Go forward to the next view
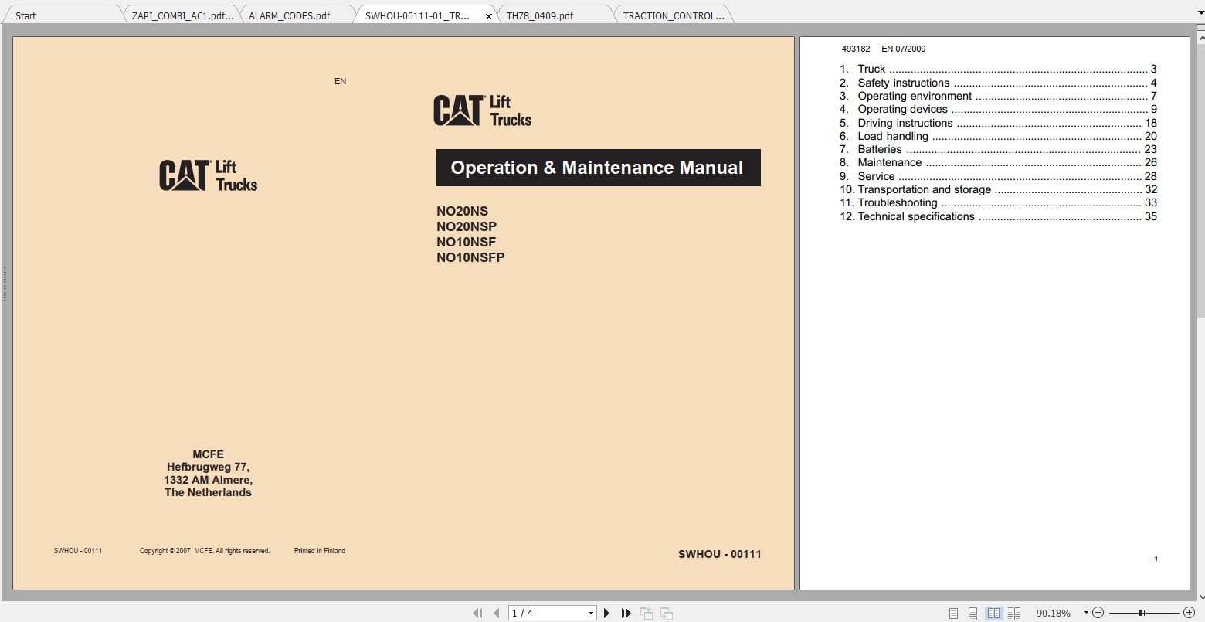 coord(665,612)
